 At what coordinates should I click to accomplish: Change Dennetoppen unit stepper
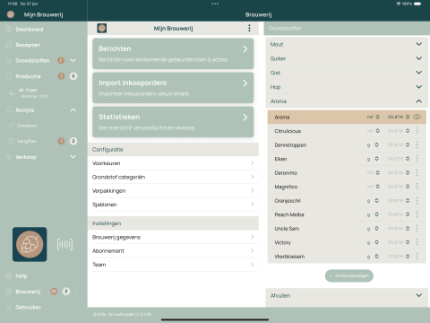point(376,144)
